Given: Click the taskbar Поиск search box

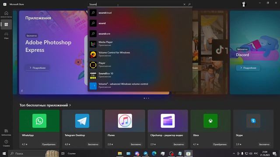Looking at the screenshot, I should (x=34, y=154).
